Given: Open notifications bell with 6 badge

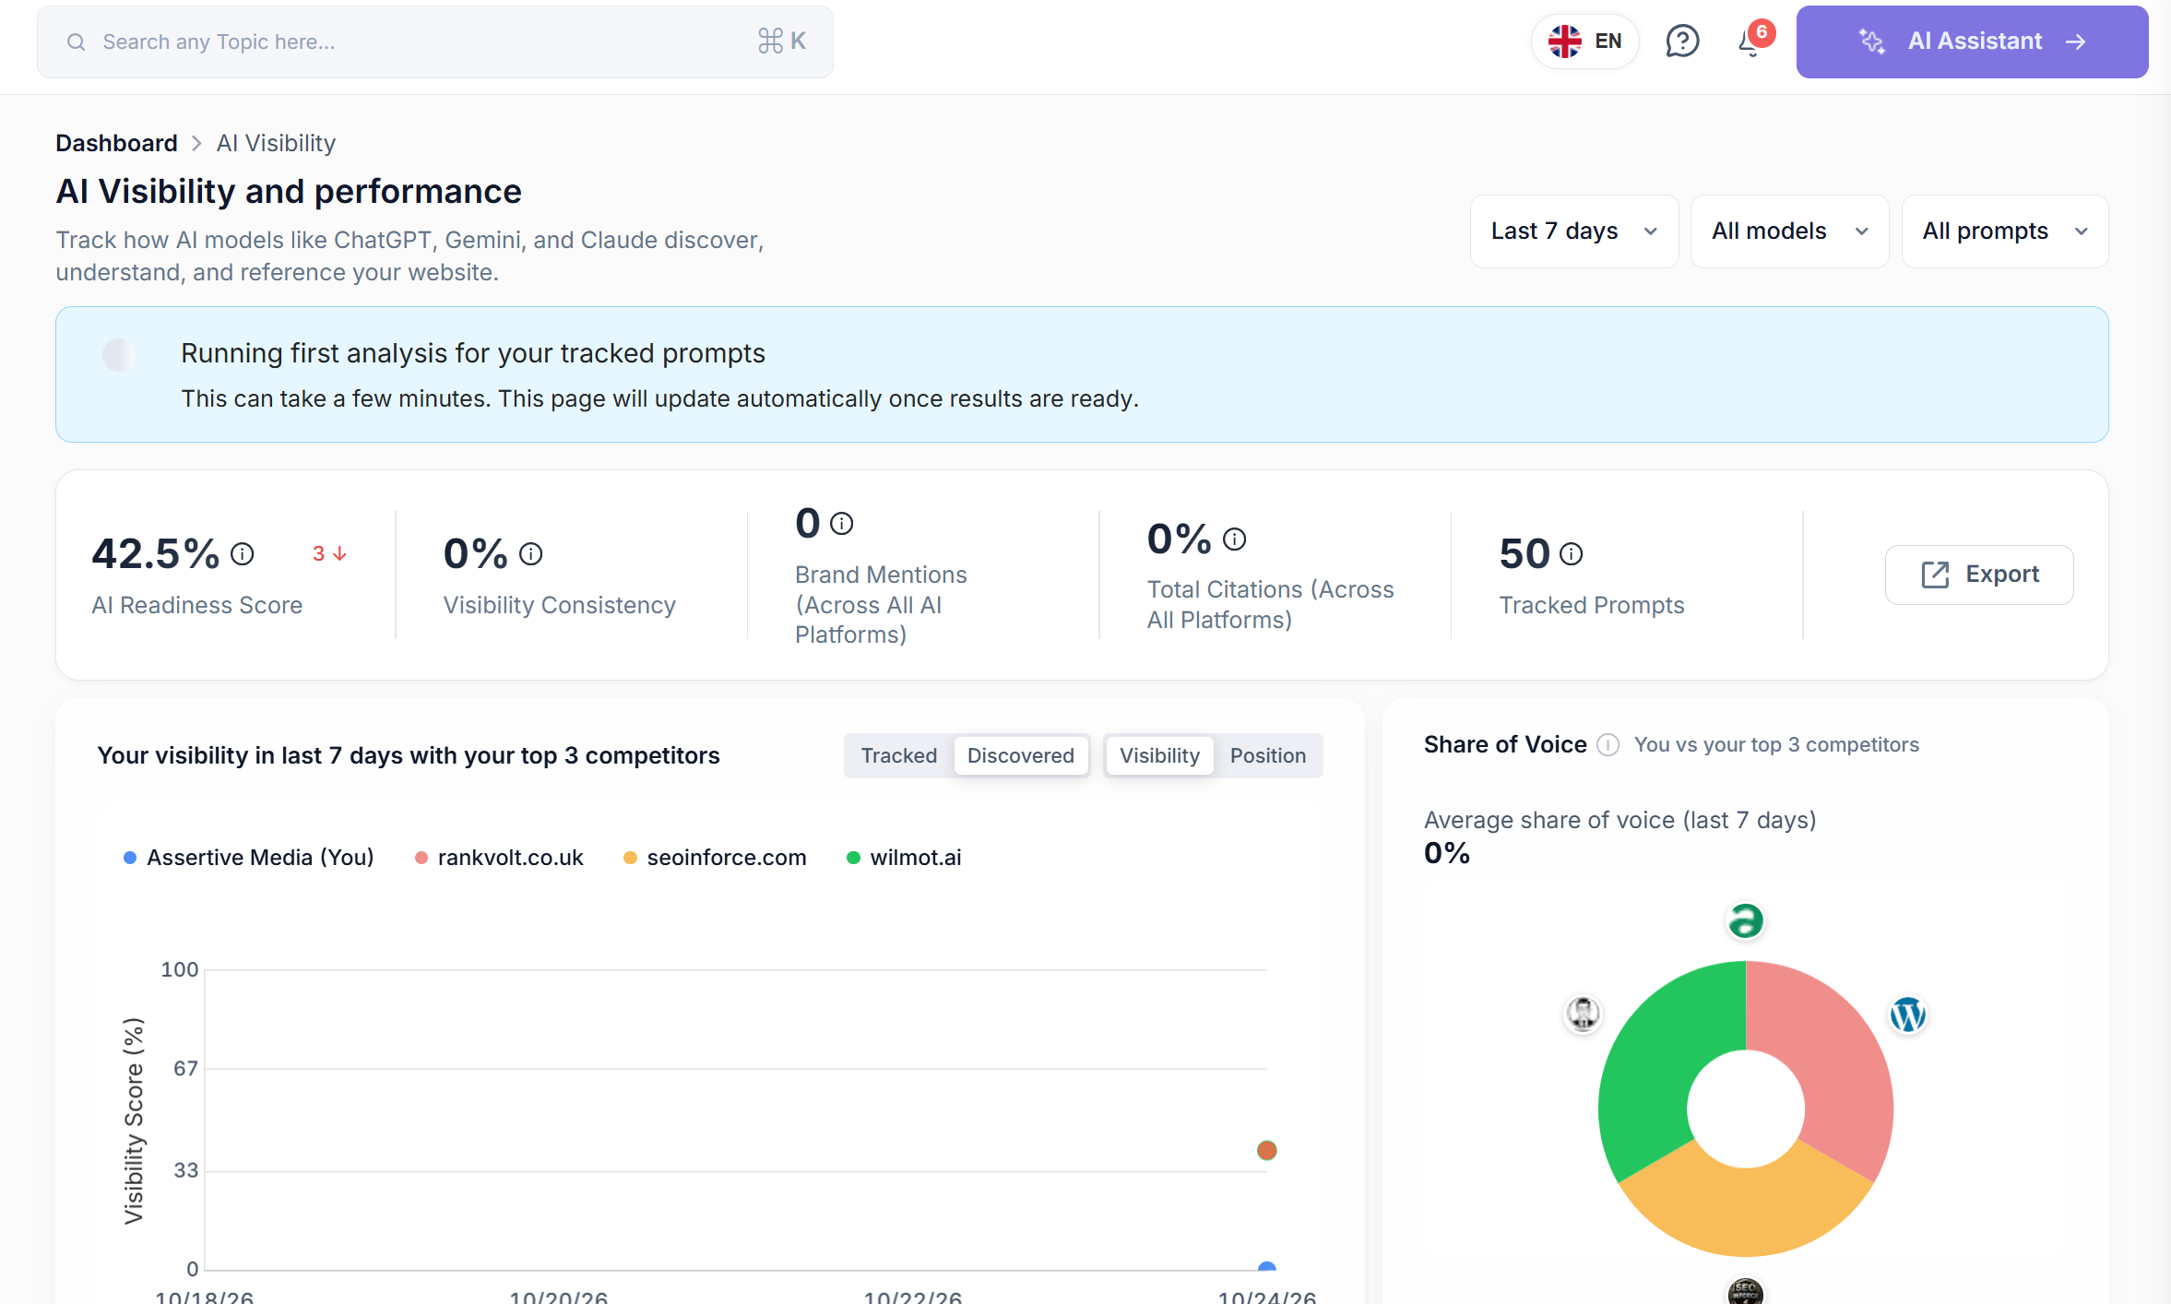Looking at the screenshot, I should tap(1752, 41).
